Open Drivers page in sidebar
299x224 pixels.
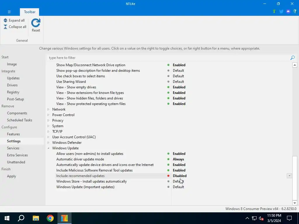(x=12, y=85)
